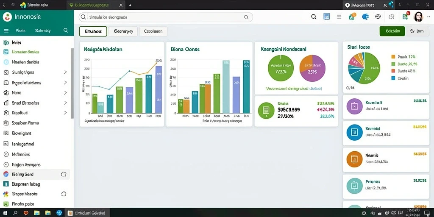Click the orange legend color swatch

pos(393,57)
